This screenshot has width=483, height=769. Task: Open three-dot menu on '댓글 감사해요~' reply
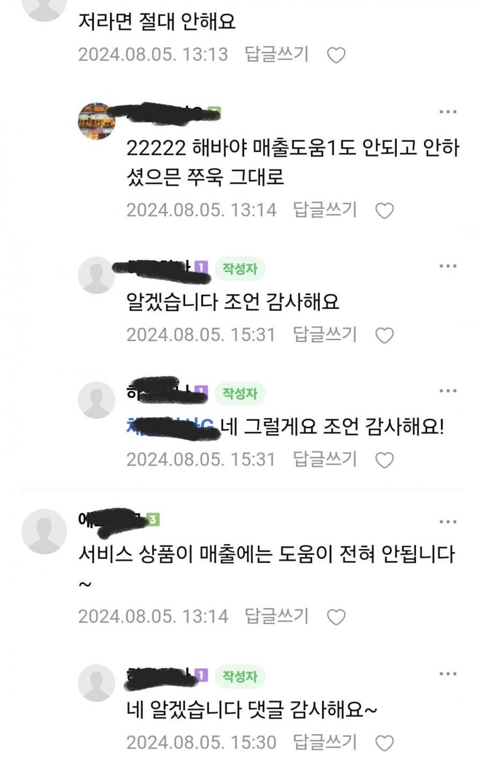tap(448, 674)
